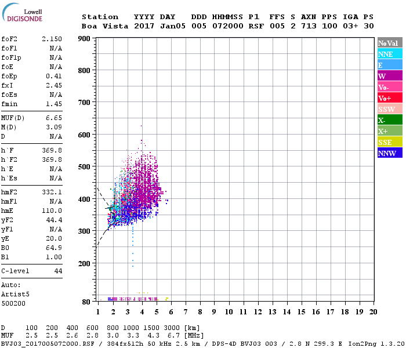Select the X+ light green legend swatch
Screen dimensions: 406x348
coord(390,131)
